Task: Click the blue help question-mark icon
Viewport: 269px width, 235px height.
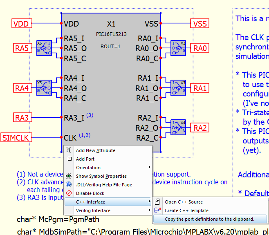Action: 69,185
